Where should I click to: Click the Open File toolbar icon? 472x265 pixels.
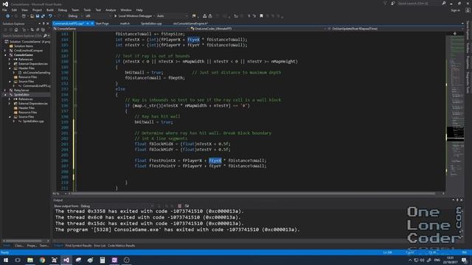coord(32,16)
